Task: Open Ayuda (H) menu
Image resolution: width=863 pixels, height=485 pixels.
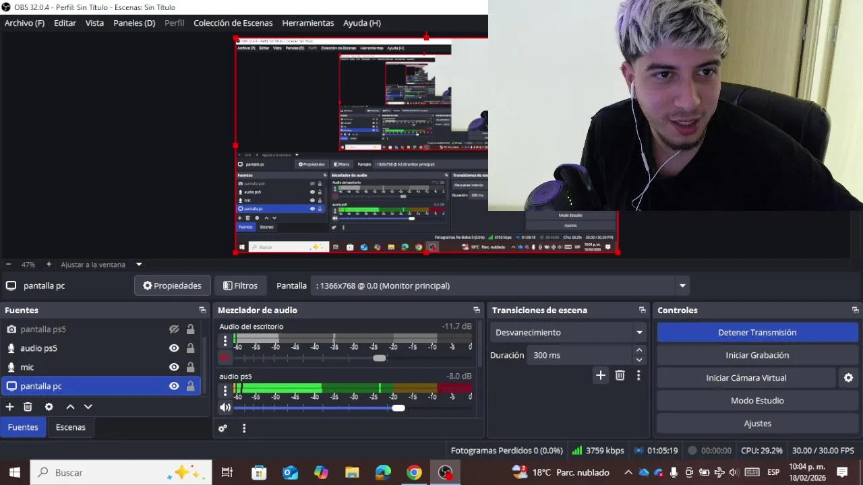Action: (362, 23)
